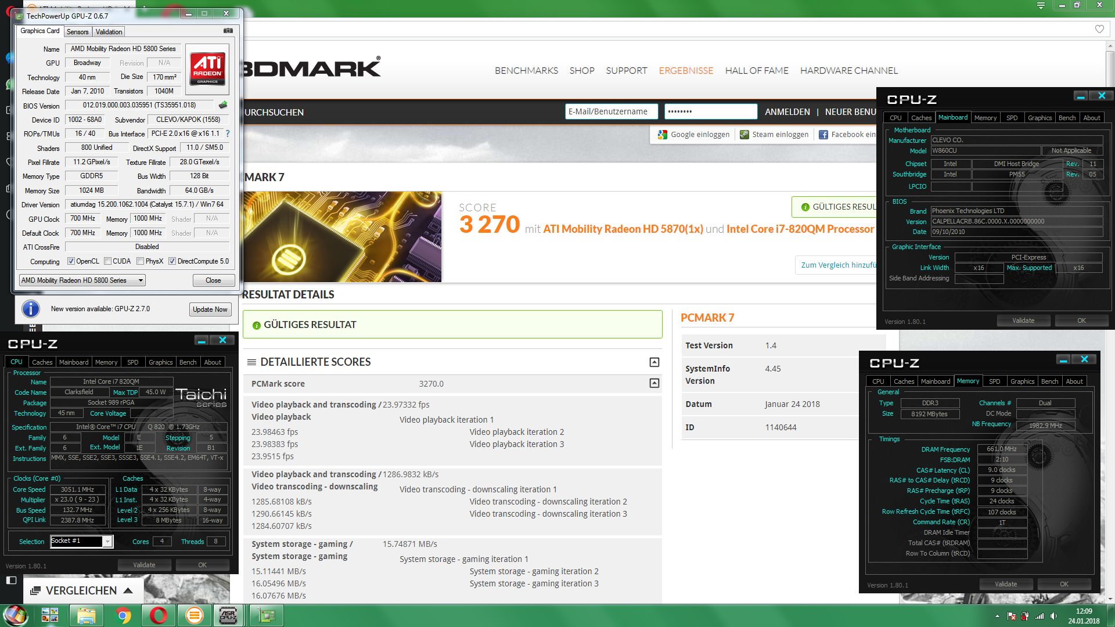Click Validate in the Memory CPU-Z window

[1006, 584]
